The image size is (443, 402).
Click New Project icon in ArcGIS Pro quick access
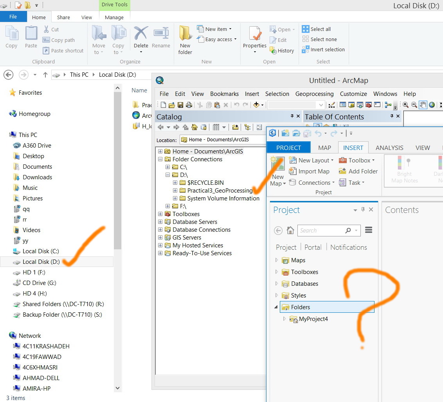point(285,133)
